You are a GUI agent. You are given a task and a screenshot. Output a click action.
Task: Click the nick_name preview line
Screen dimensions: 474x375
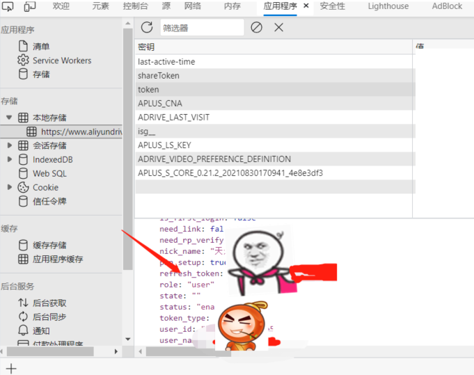[191, 251]
